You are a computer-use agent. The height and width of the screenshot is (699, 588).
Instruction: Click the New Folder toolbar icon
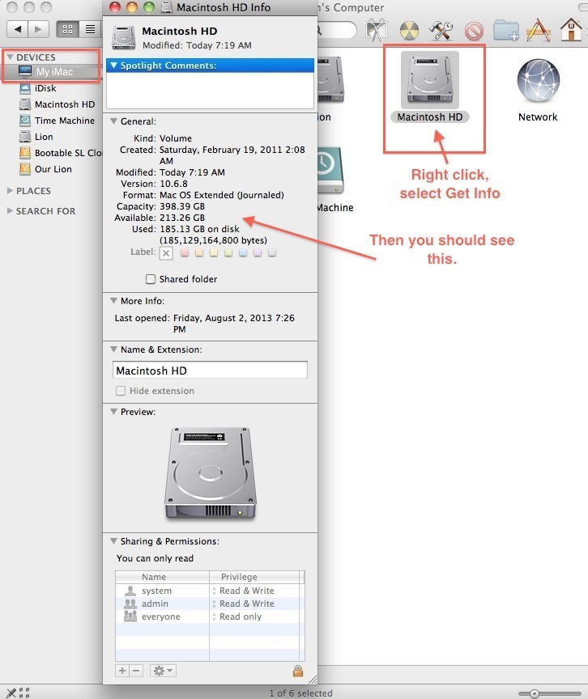click(506, 30)
